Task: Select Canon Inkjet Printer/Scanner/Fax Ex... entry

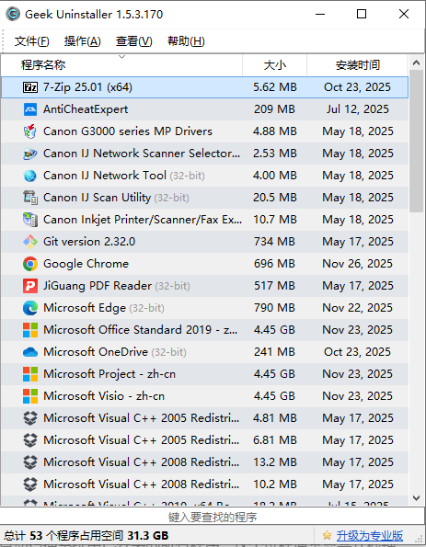Action: point(204,220)
